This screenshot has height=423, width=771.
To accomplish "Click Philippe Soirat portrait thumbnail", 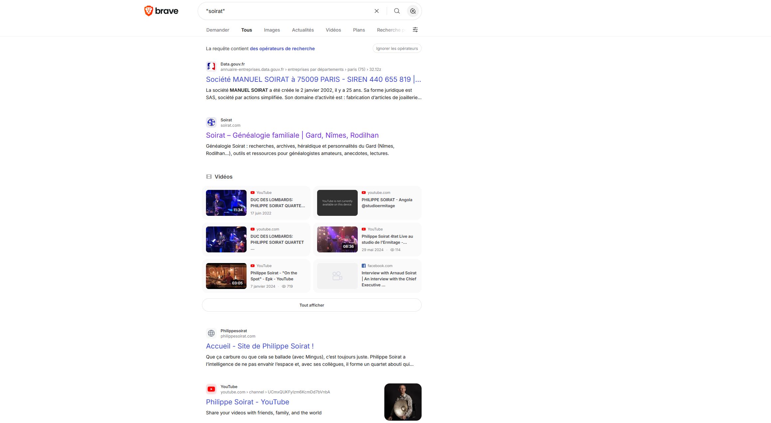I will click(x=403, y=402).
